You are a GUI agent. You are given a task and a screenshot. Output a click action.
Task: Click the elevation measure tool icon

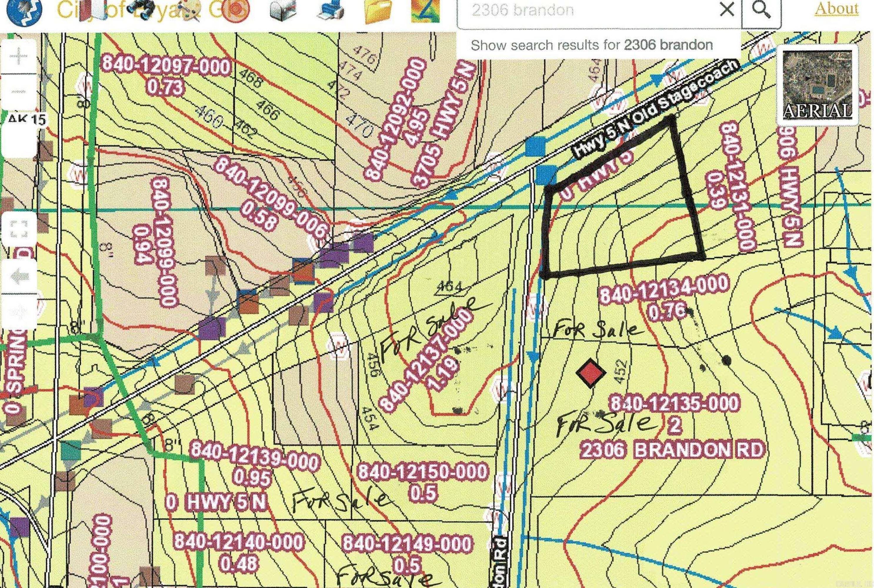click(425, 11)
